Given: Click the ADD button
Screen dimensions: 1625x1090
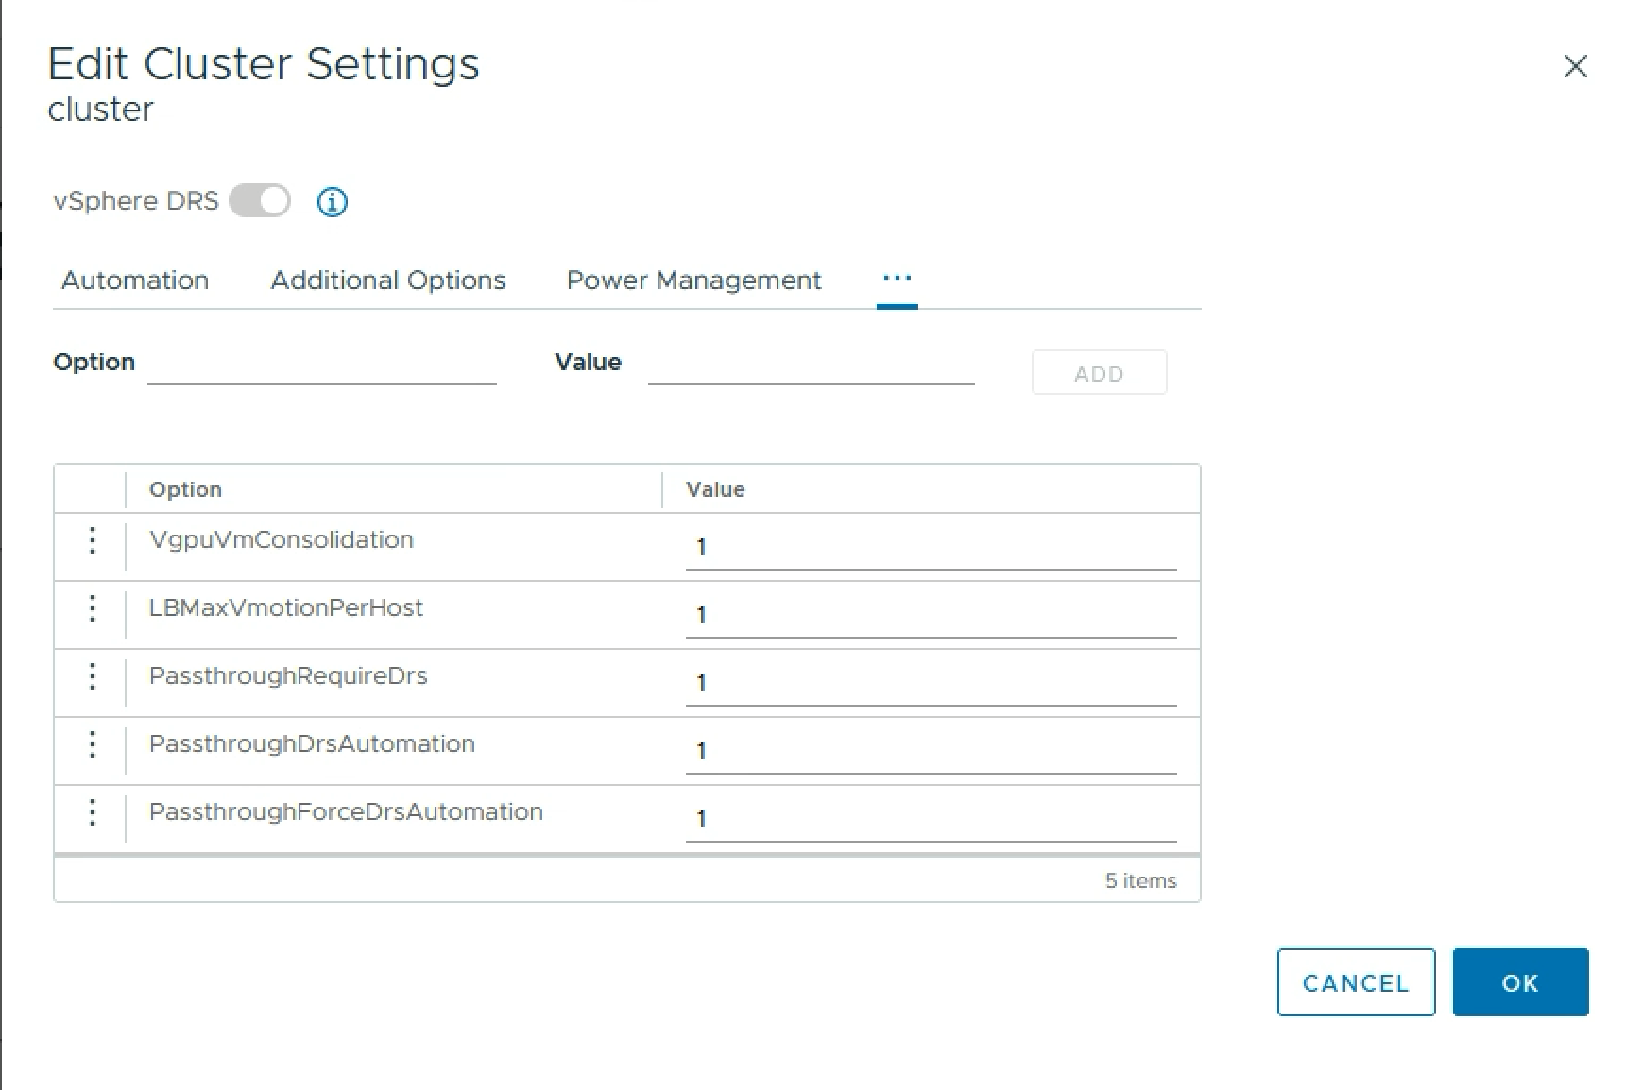Looking at the screenshot, I should (x=1100, y=373).
